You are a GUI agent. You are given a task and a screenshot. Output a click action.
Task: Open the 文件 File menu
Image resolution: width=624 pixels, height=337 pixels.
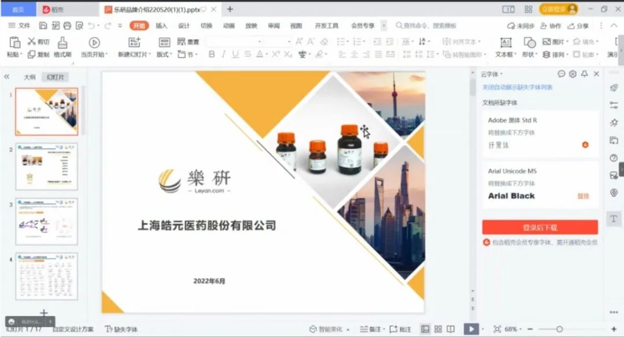[20, 26]
